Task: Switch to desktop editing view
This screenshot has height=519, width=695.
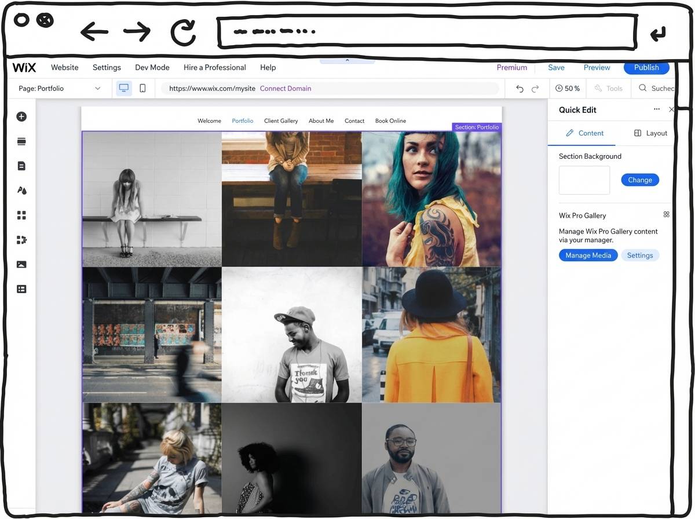Action: (123, 87)
